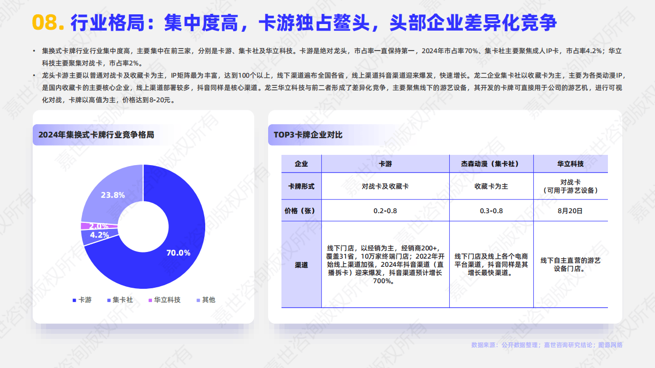655x368 pixels.
Task: Select the 企业 column header cell
Action: [302, 164]
